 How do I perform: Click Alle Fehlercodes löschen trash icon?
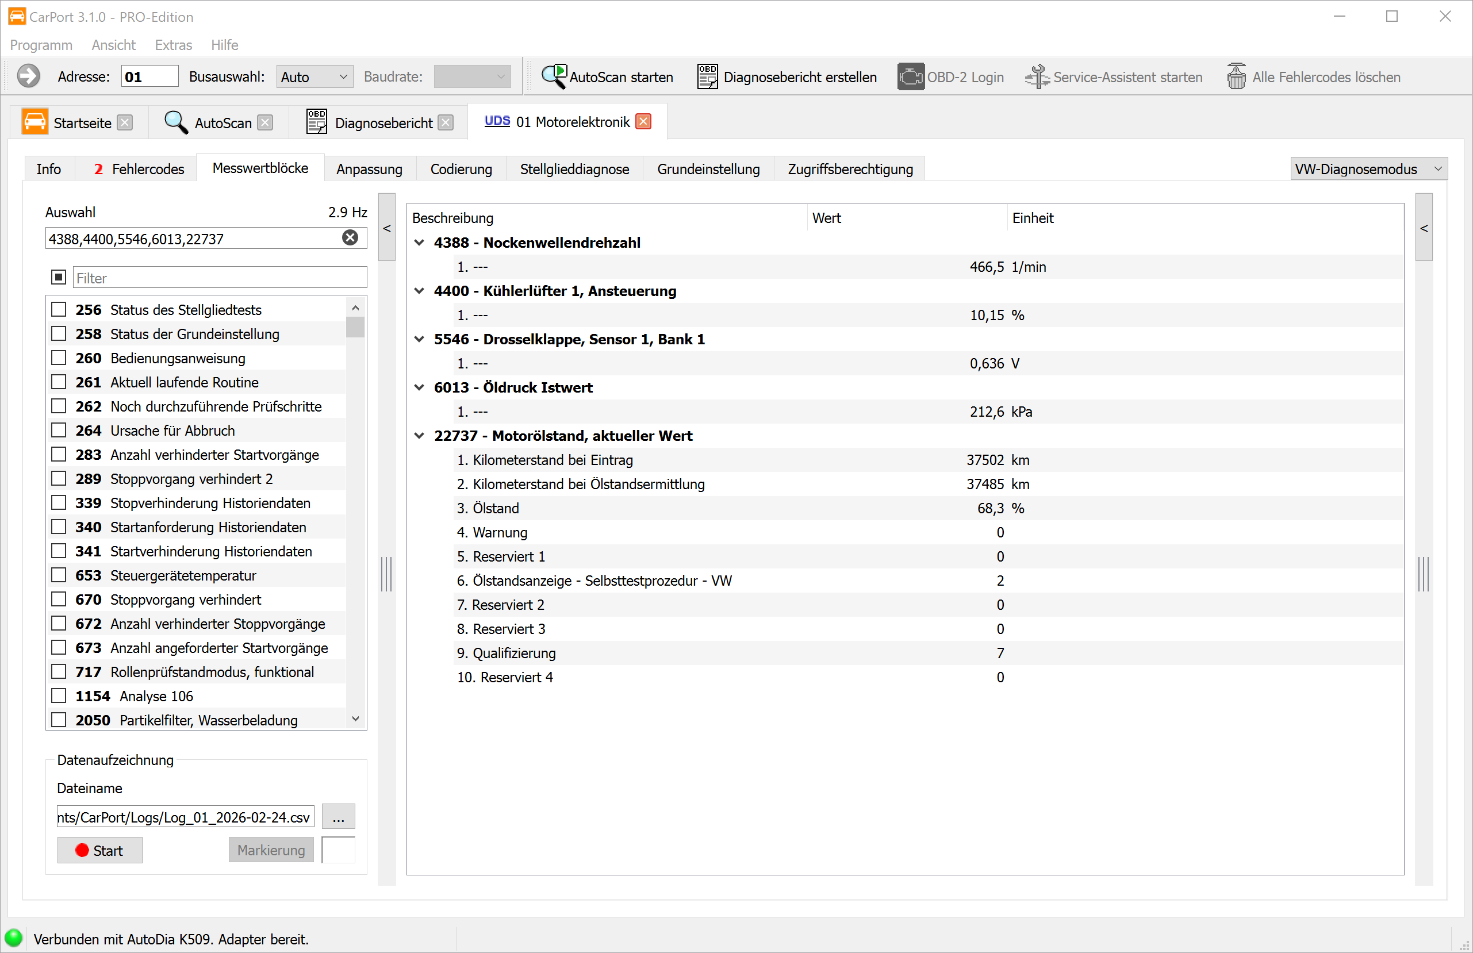pos(1236,77)
